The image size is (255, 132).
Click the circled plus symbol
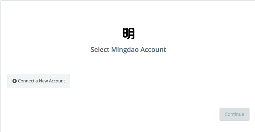pyautogui.click(x=15, y=81)
